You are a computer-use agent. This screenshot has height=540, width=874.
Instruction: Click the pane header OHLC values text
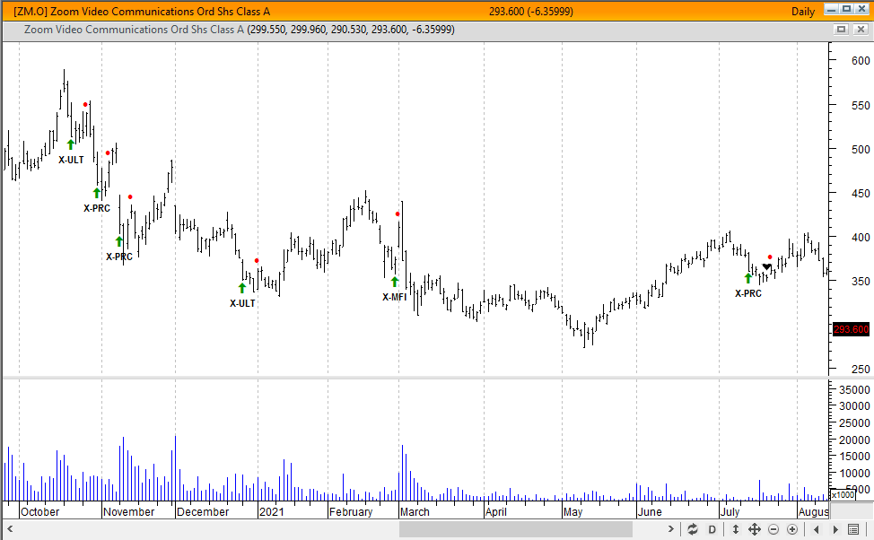(351, 30)
